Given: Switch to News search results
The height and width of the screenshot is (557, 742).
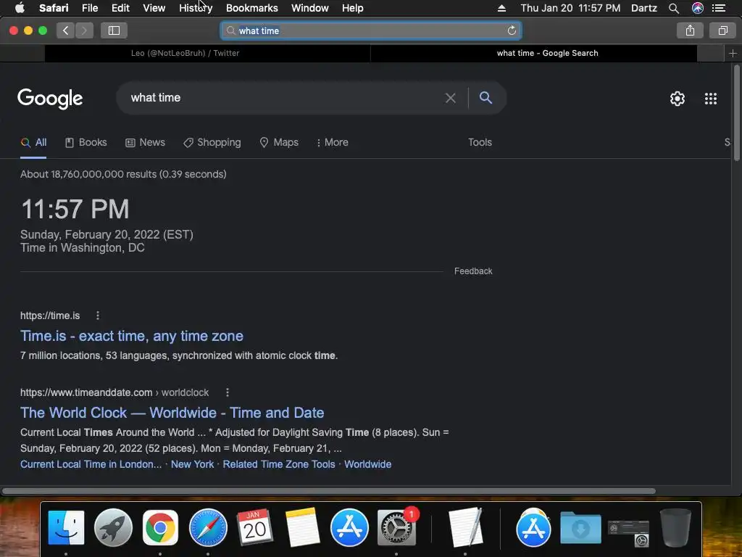Looking at the screenshot, I should pyautogui.click(x=145, y=142).
